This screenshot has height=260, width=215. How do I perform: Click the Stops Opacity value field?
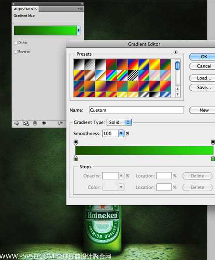tap(110, 176)
